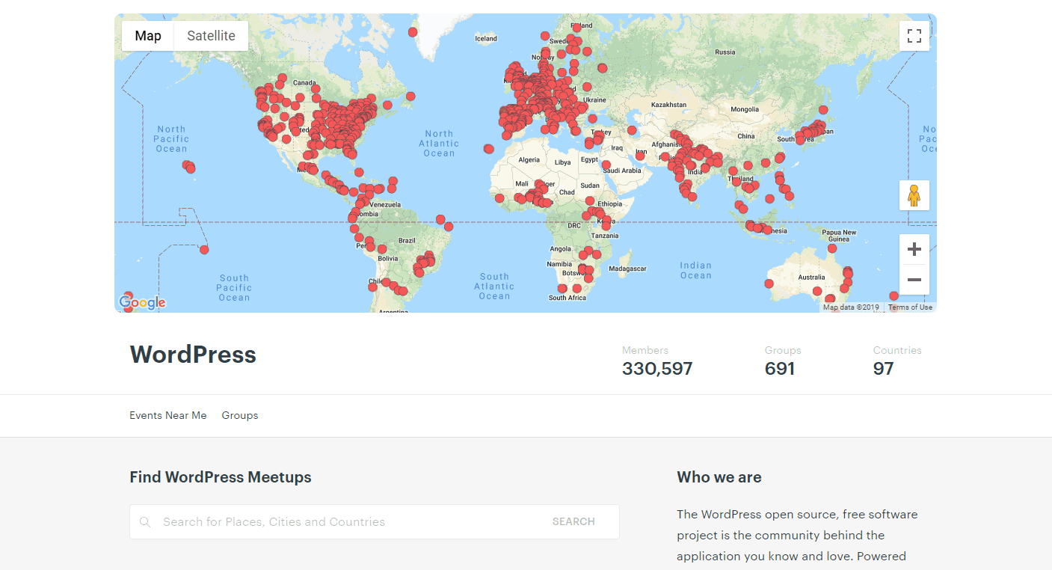Image resolution: width=1052 pixels, height=570 pixels.
Task: Open the map Terms of Use link
Action: 910,307
